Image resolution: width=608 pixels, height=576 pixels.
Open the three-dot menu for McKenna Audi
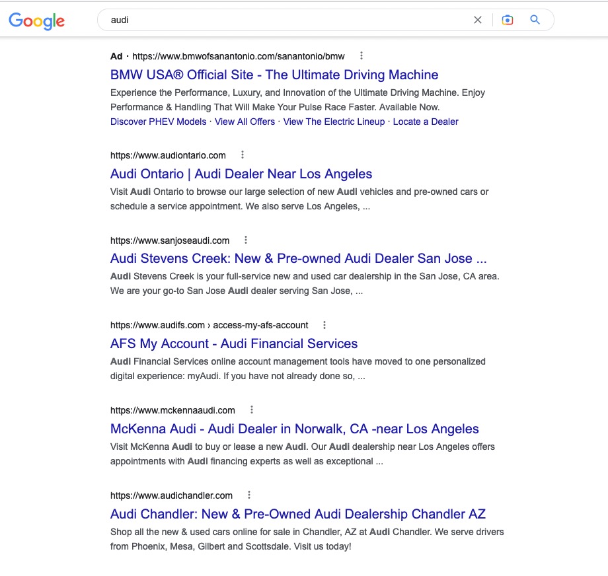(x=251, y=410)
